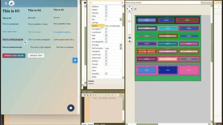Enable the LoremIpsum checkbox

click(x=106, y=32)
